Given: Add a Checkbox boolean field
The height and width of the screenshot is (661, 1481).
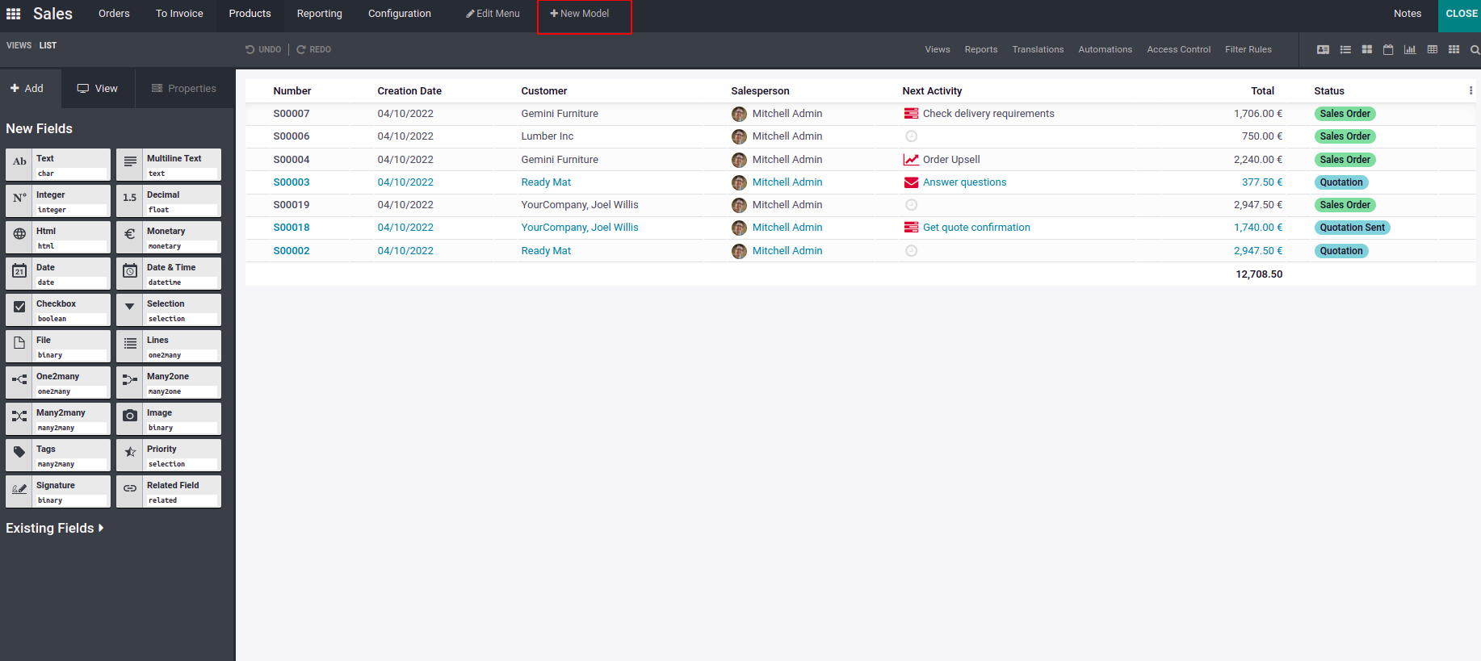Looking at the screenshot, I should click(58, 310).
